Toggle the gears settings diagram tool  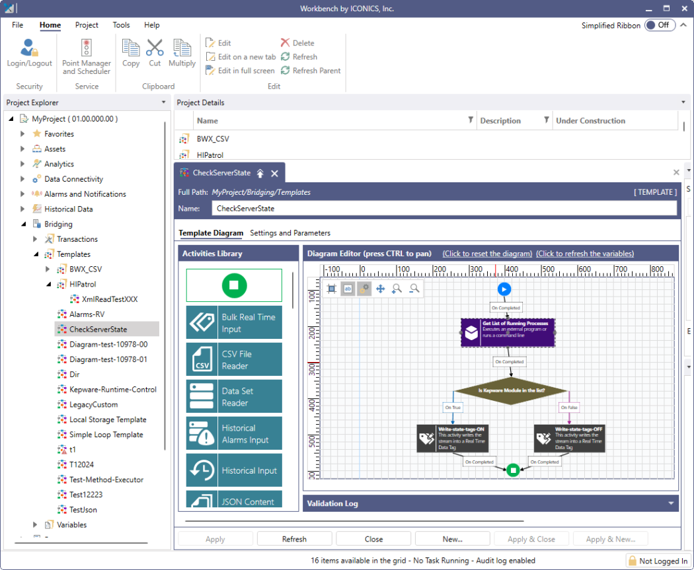(364, 289)
